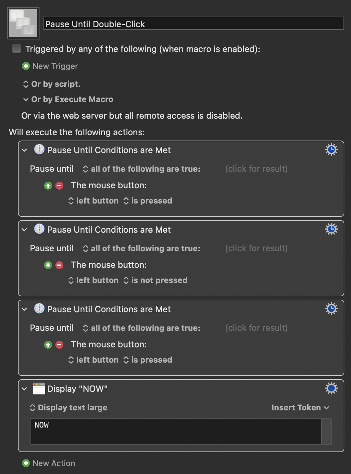The height and width of the screenshot is (474, 351).
Task: Remove condition in third Pause action
Action: (59, 345)
